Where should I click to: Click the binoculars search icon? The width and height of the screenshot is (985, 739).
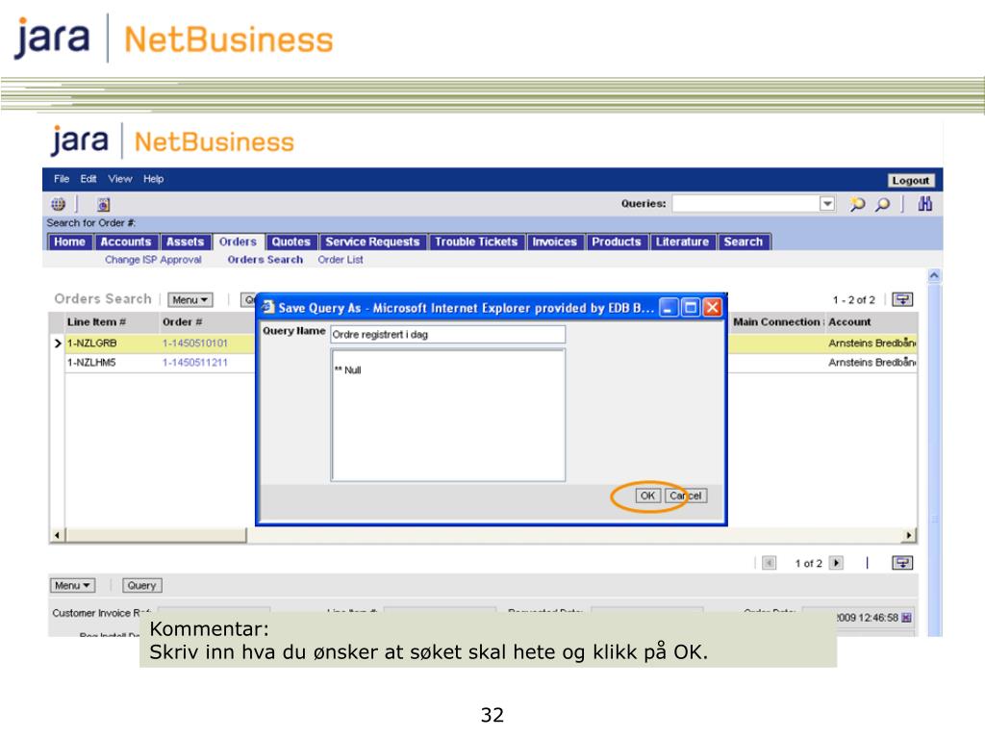pos(924,204)
